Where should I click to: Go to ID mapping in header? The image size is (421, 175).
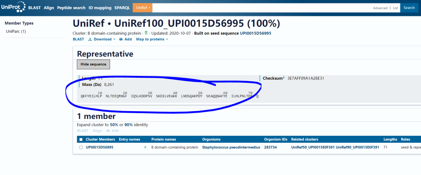pos(100,8)
